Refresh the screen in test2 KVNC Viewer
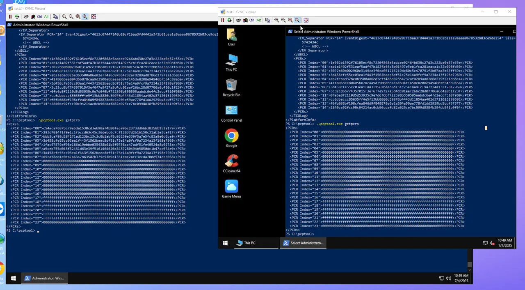 pos(17,17)
